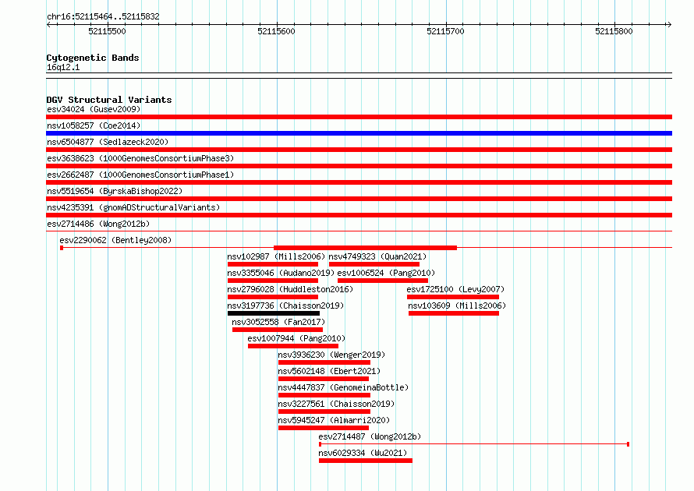The width and height of the screenshot is (694, 491).
Task: Click nsv2796028 (Huddleston2016) label
Action: tap(290, 289)
